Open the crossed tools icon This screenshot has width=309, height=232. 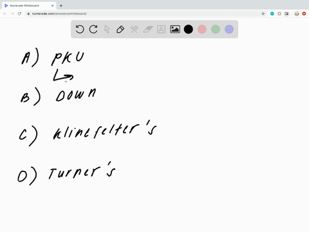(x=134, y=29)
